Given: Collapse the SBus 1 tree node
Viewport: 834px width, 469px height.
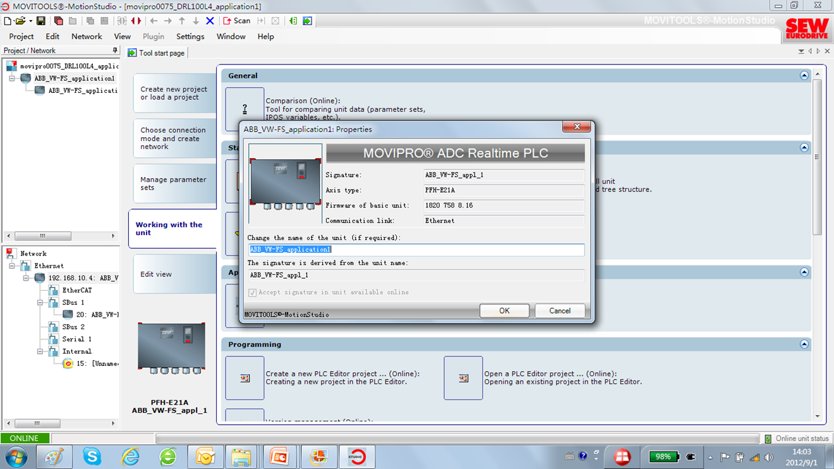Looking at the screenshot, I should click(x=40, y=303).
